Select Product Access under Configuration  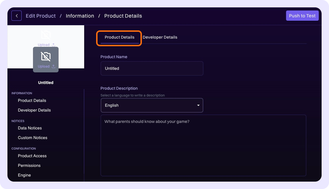[32, 156]
